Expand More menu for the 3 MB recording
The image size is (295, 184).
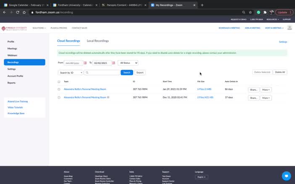(x=266, y=89)
